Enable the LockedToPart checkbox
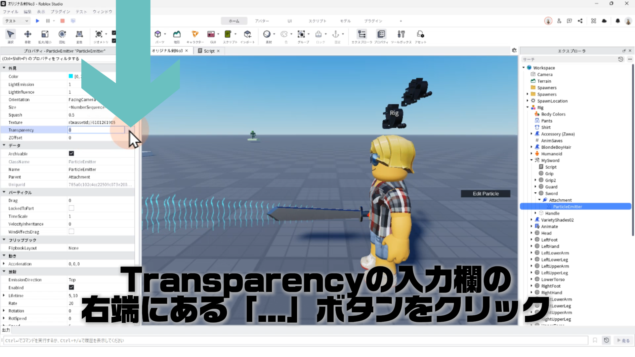 coord(71,208)
